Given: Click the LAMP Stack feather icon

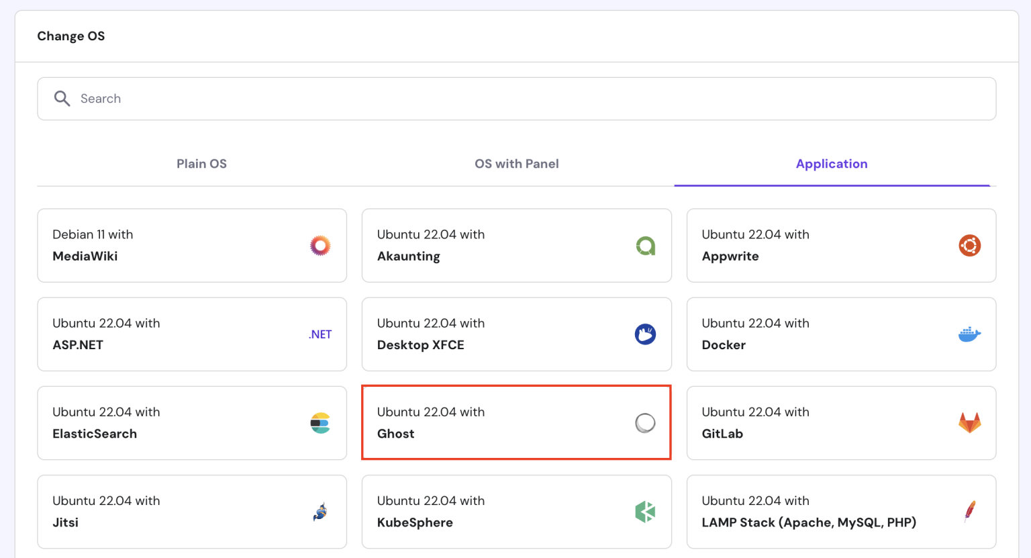Looking at the screenshot, I should pos(969,512).
